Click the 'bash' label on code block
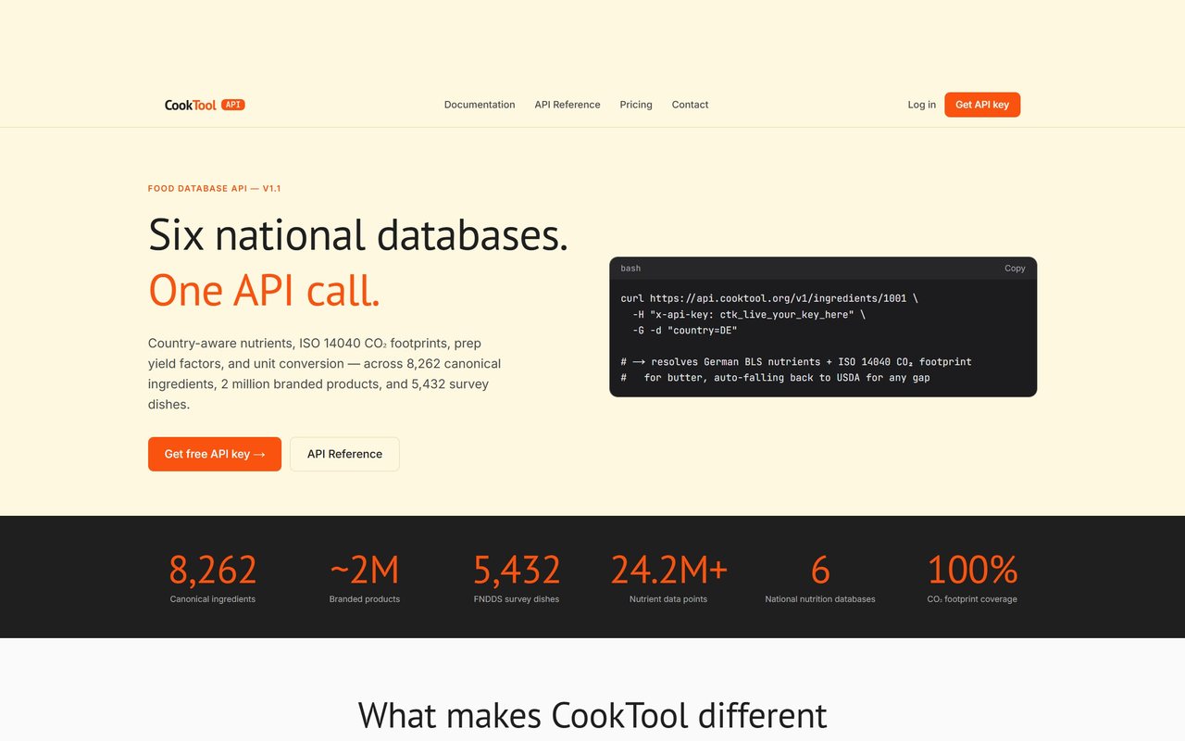The height and width of the screenshot is (741, 1185). coord(630,268)
